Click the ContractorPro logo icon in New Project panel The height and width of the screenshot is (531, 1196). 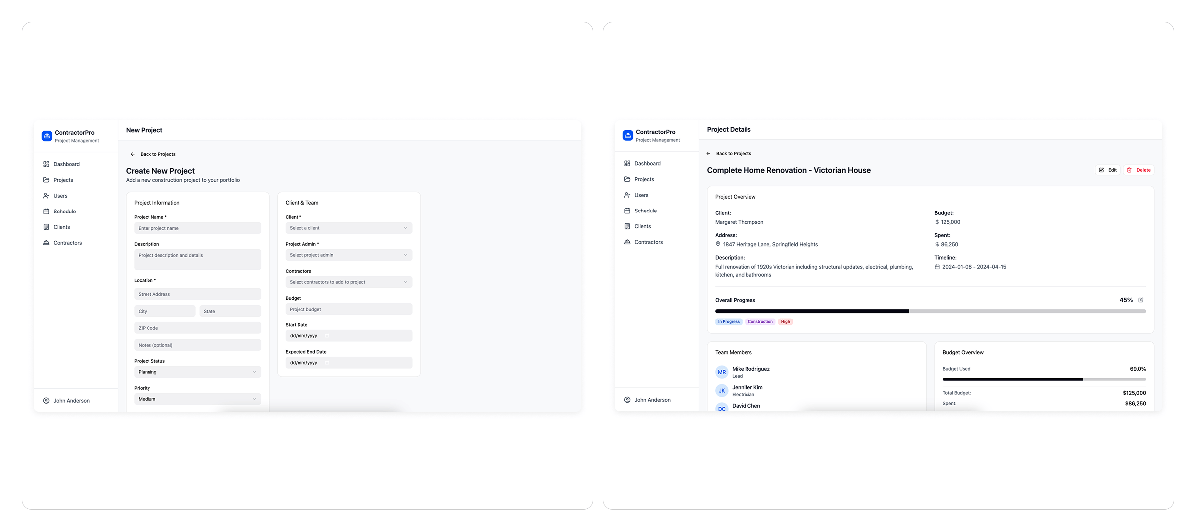click(47, 136)
